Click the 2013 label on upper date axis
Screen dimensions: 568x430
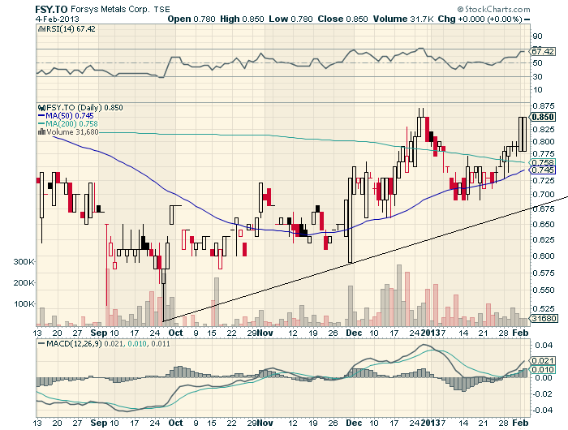[x=430, y=333]
